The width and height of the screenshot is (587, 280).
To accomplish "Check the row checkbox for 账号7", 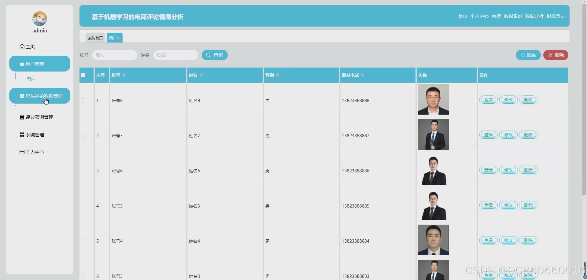I will 83,136.
